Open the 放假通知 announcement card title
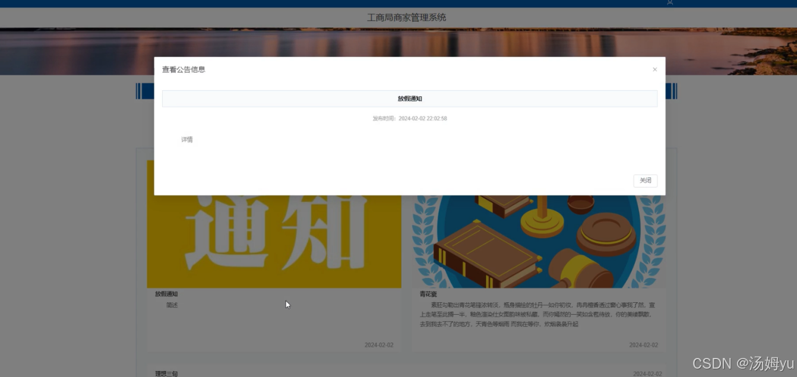The width and height of the screenshot is (797, 377). [166, 294]
